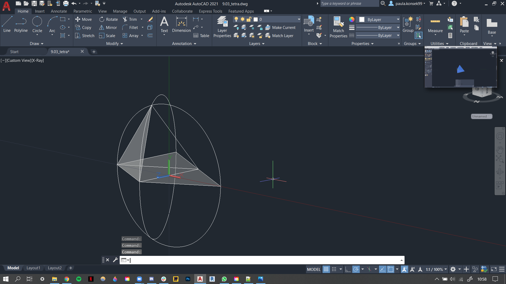Click the screen preview thumbnail
Screen dimensions: 506x284
tap(460, 67)
